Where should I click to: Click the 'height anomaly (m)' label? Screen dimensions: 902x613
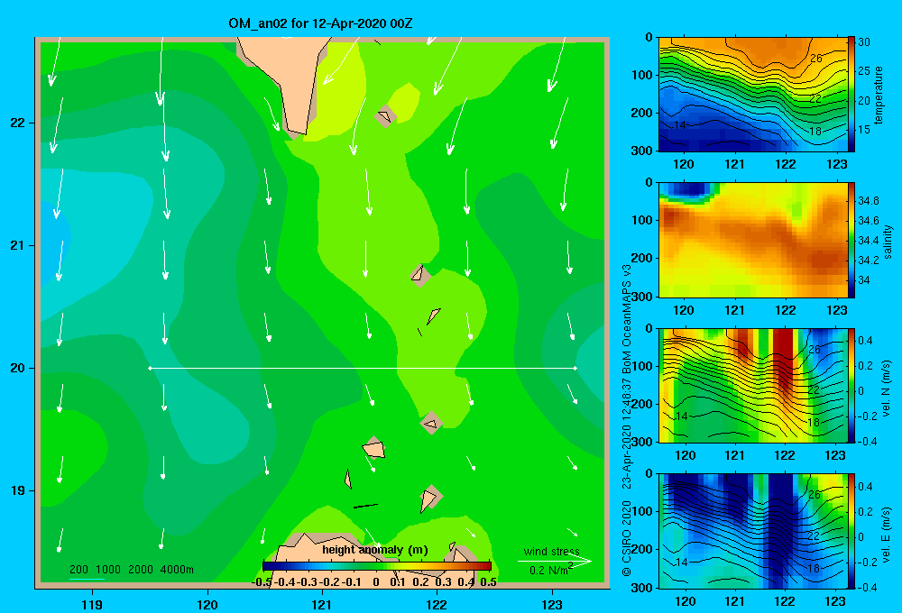tap(375, 550)
